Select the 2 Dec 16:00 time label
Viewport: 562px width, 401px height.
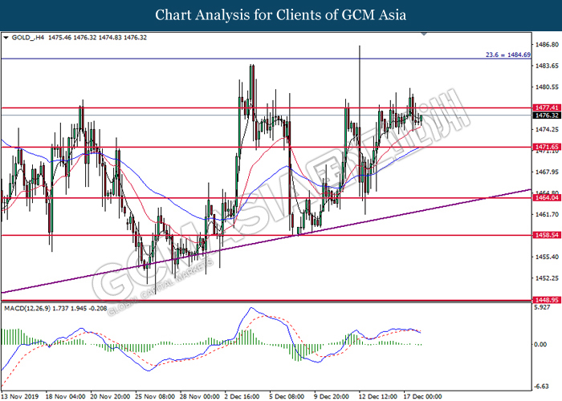pos(242,396)
